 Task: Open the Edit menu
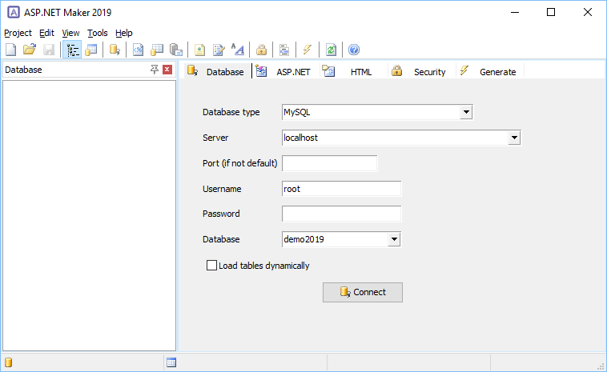pyautogui.click(x=46, y=33)
